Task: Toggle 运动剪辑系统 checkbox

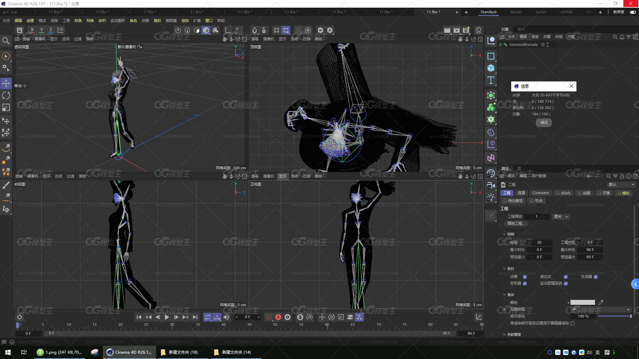Action: click(566, 283)
